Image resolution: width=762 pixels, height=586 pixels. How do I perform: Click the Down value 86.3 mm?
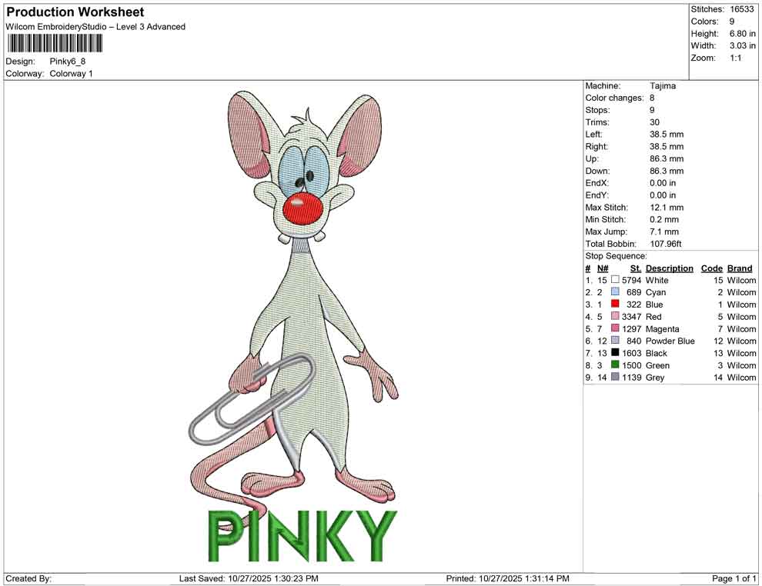[x=667, y=171]
